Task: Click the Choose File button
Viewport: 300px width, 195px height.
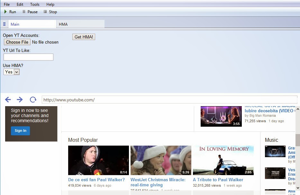Action: pyautogui.click(x=17, y=42)
